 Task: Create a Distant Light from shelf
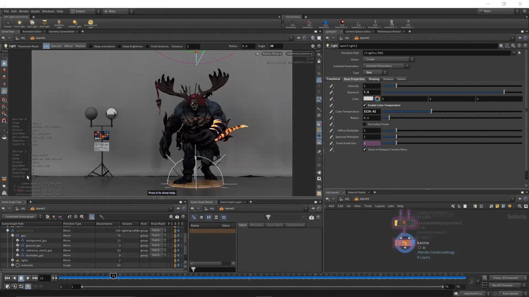pyautogui.click(x=75, y=23)
